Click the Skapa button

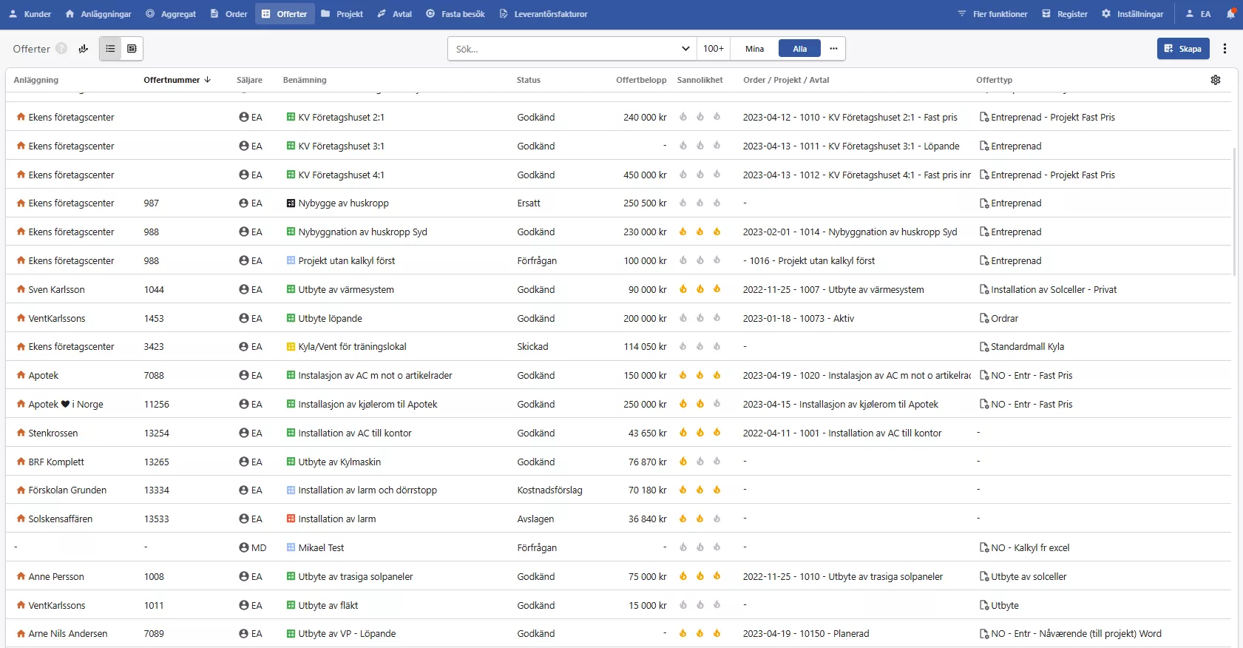pyautogui.click(x=1182, y=49)
